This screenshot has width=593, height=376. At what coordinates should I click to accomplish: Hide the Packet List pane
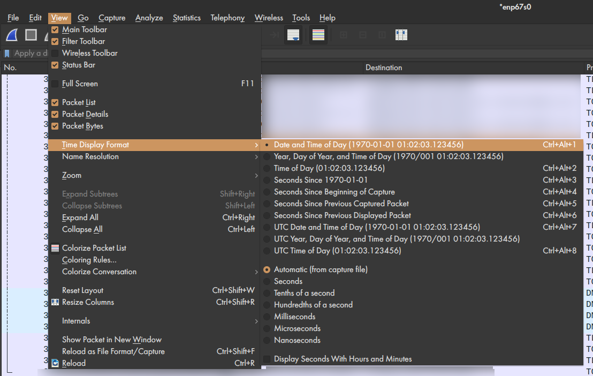pyautogui.click(x=55, y=102)
